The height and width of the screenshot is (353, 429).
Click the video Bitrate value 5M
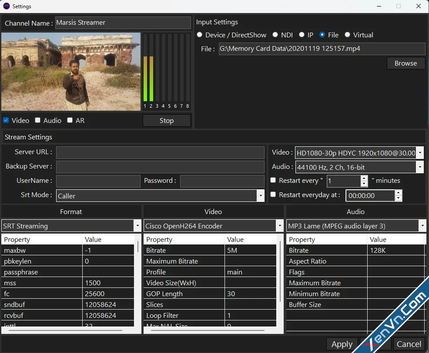coord(251,250)
